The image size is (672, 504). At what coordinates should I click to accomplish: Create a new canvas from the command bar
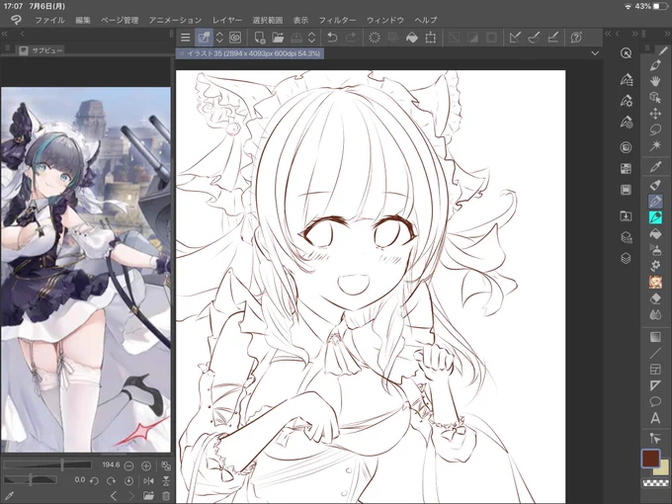click(x=260, y=38)
